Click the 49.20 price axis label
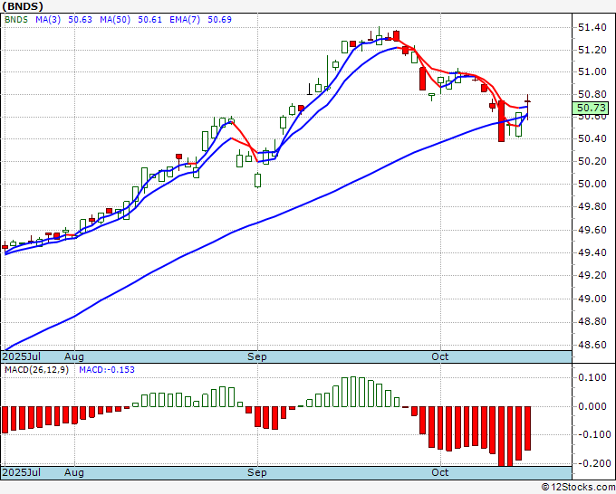 (x=592, y=275)
